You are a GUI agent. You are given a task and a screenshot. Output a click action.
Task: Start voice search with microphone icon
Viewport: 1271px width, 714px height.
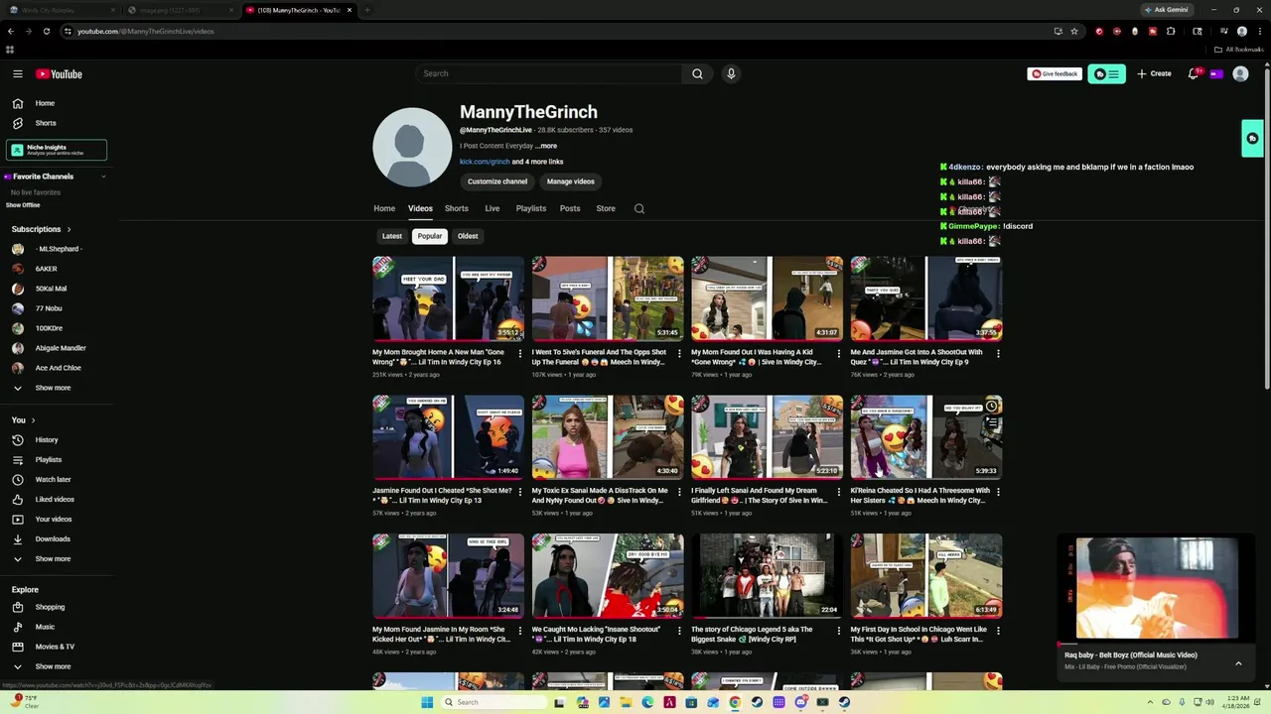(731, 73)
